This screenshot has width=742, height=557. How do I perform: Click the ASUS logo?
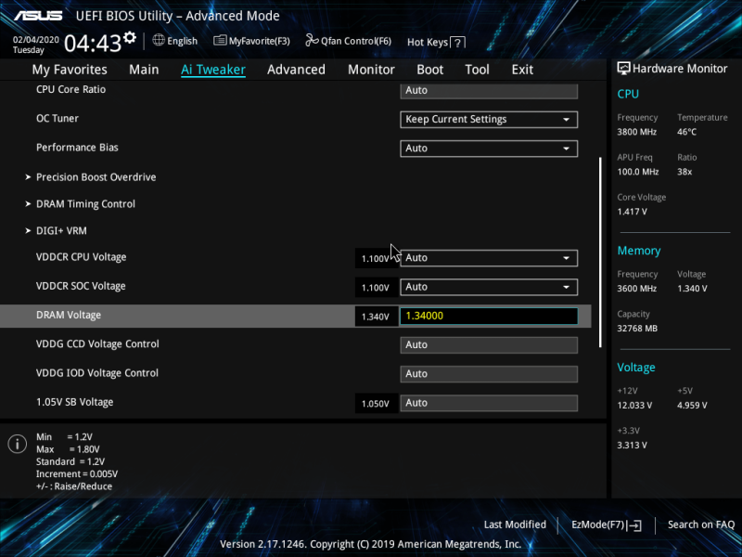coord(38,16)
